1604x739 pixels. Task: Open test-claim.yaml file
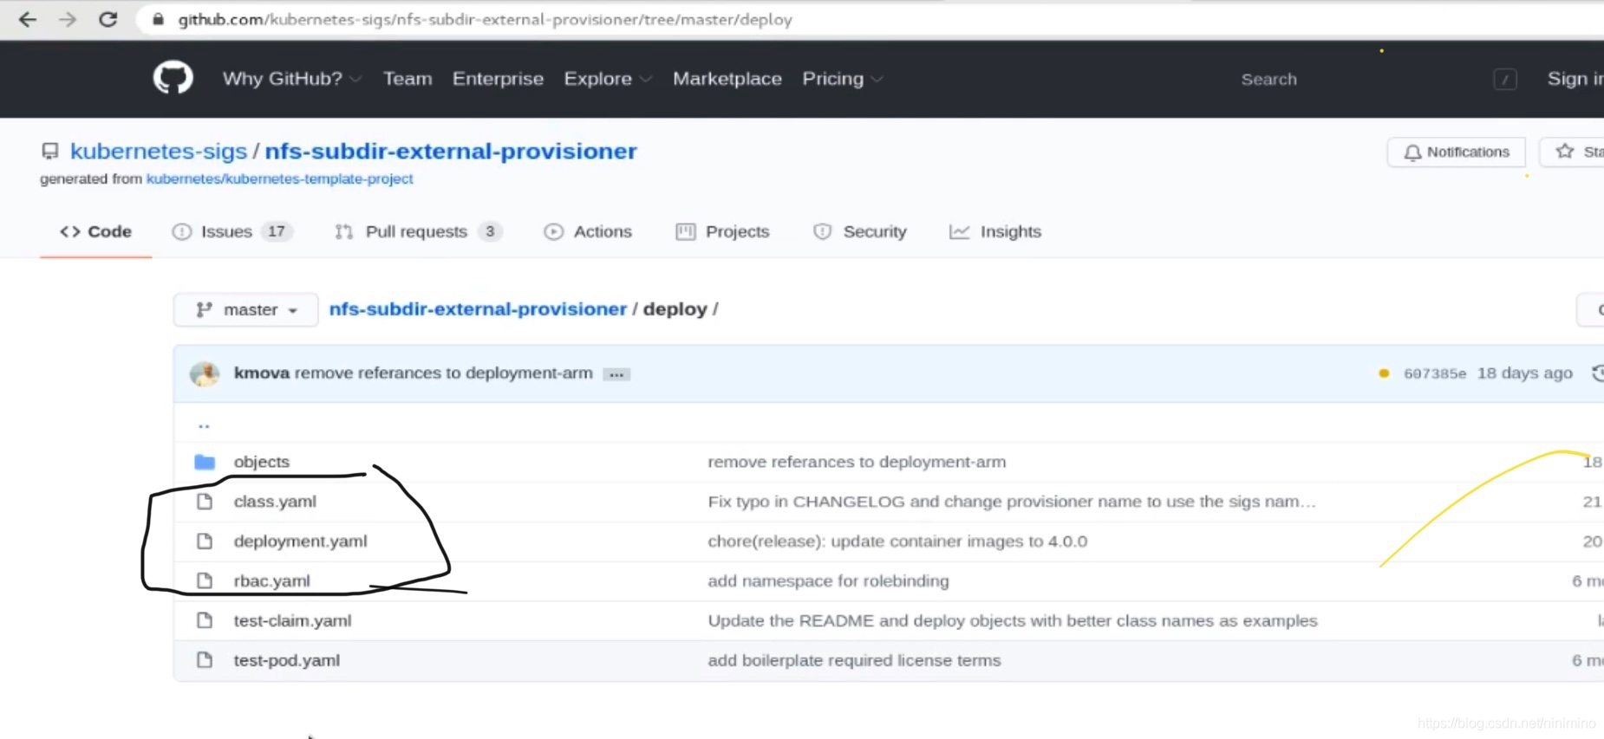293,620
